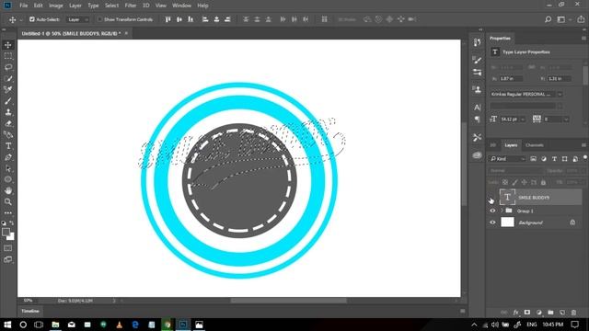The height and width of the screenshot is (331, 589).
Task: Click the Background layer thumbnail
Action: click(507, 223)
